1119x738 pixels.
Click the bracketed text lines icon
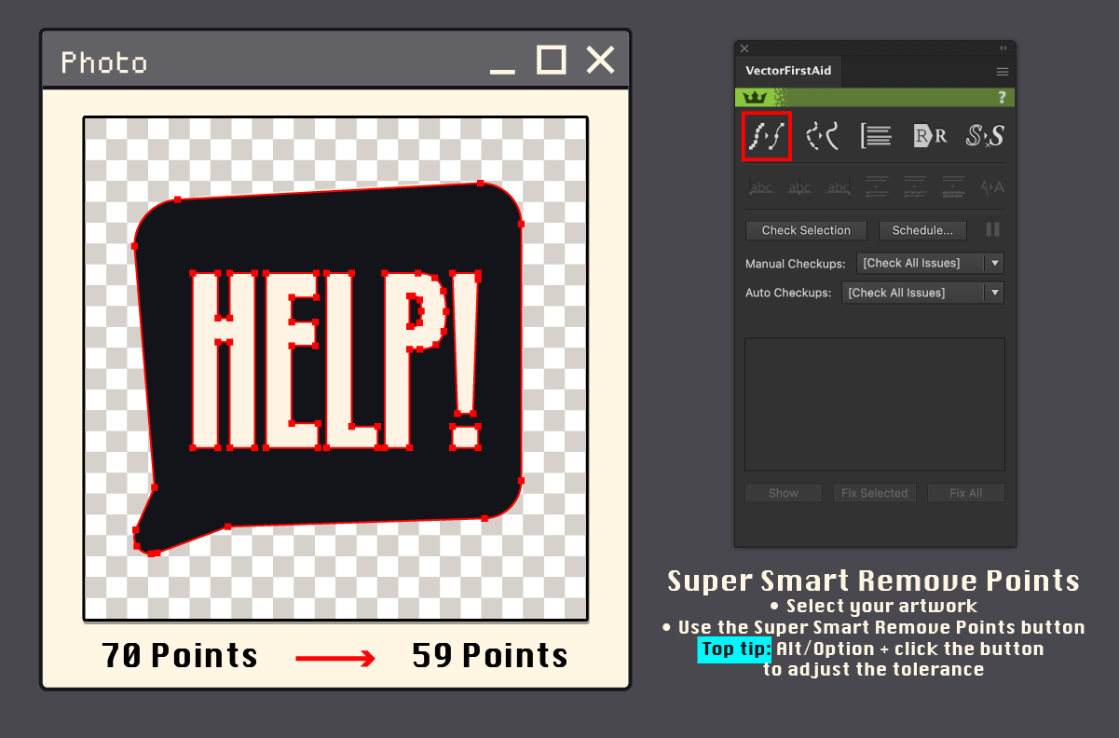click(876, 136)
